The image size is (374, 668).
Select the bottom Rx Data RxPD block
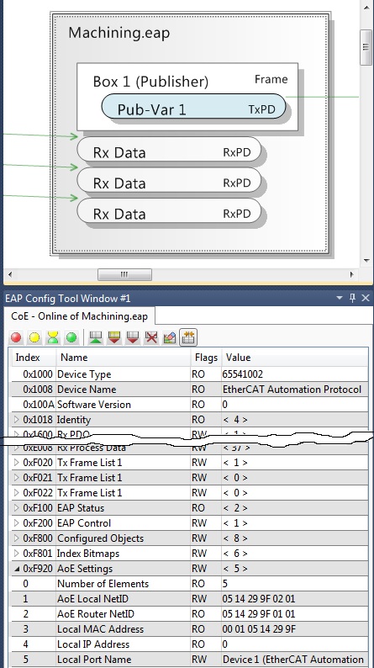point(169,211)
